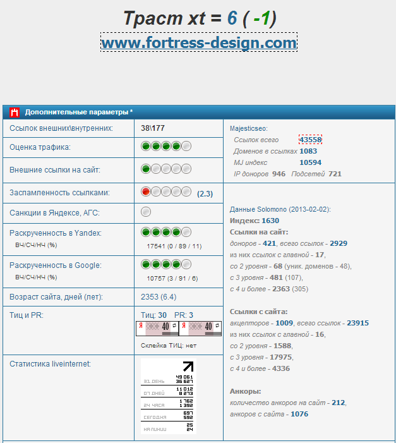
Task: Click the 'Индекс: 1630' text
Action: [254, 221]
